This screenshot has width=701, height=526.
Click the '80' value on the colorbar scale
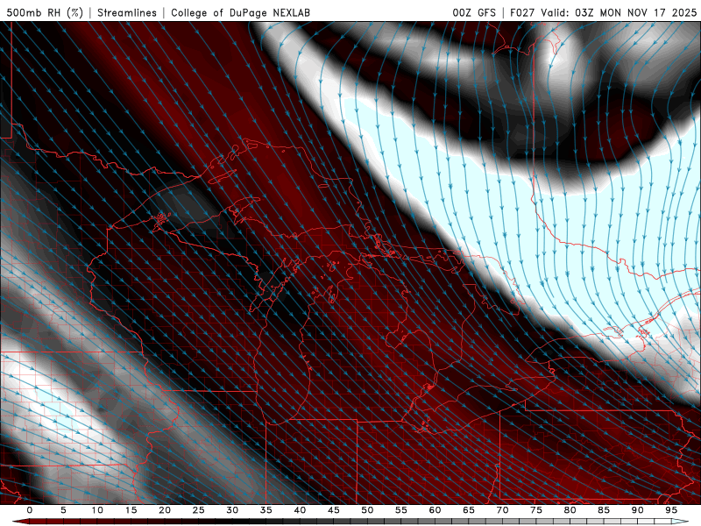pos(570,510)
